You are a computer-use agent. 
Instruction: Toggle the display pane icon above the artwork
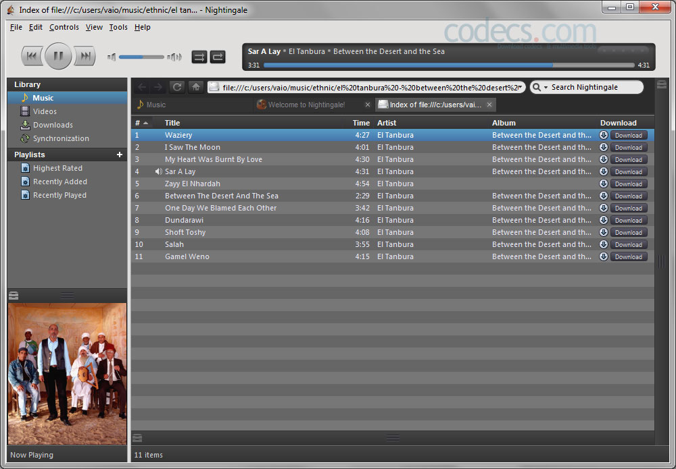click(x=14, y=296)
